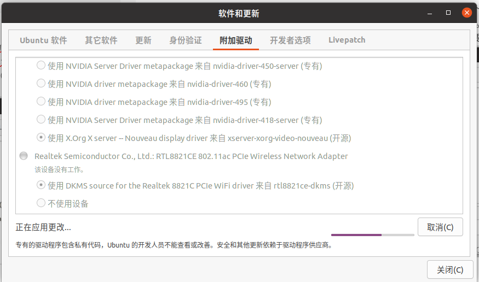Choose the nvidia-driver-460 radio option
Screen dimensions: 479x282
point(41,83)
